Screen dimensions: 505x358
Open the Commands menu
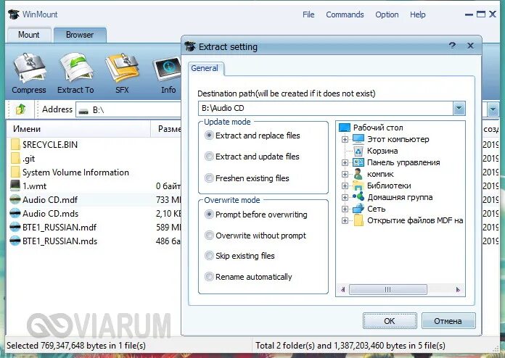(345, 14)
